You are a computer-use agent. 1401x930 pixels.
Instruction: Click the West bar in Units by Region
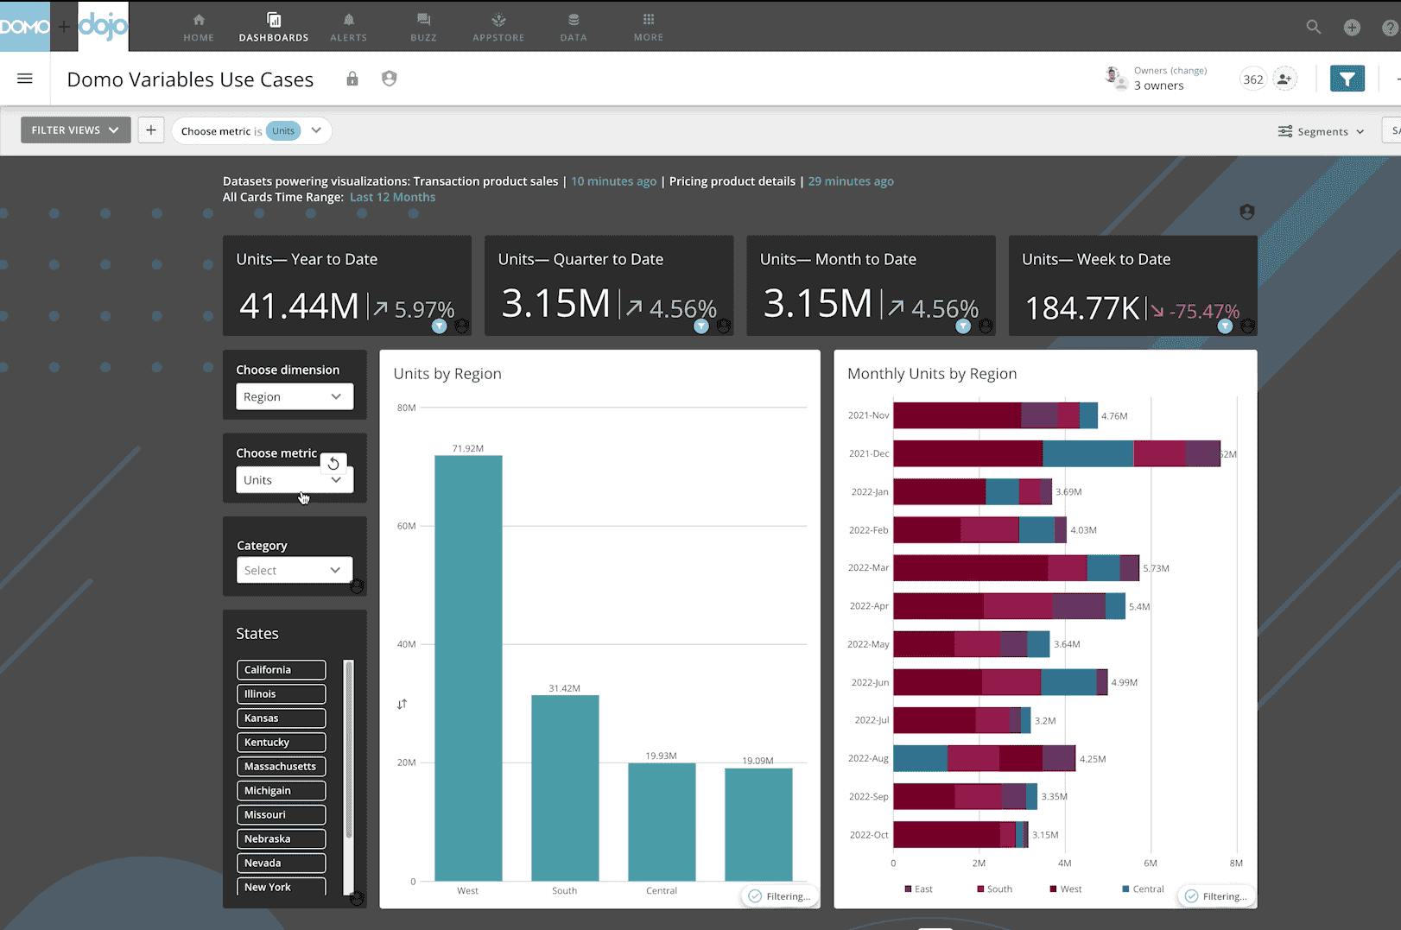click(468, 668)
